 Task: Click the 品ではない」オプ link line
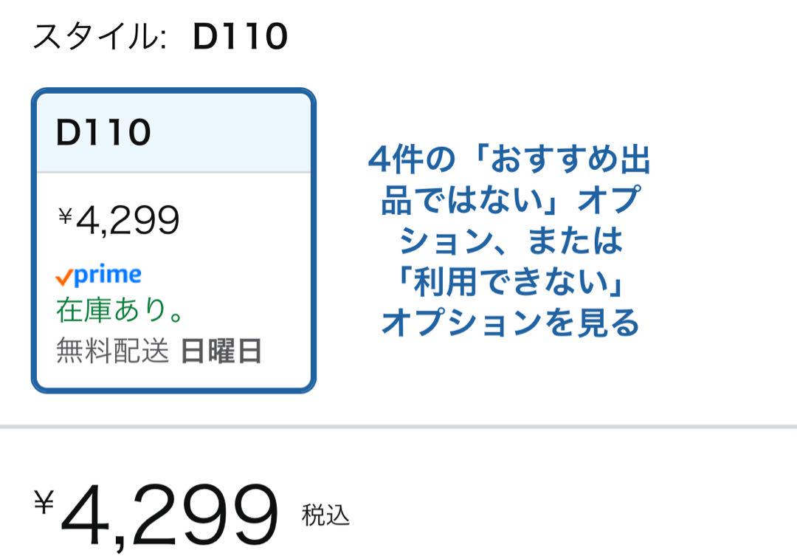click(x=510, y=200)
